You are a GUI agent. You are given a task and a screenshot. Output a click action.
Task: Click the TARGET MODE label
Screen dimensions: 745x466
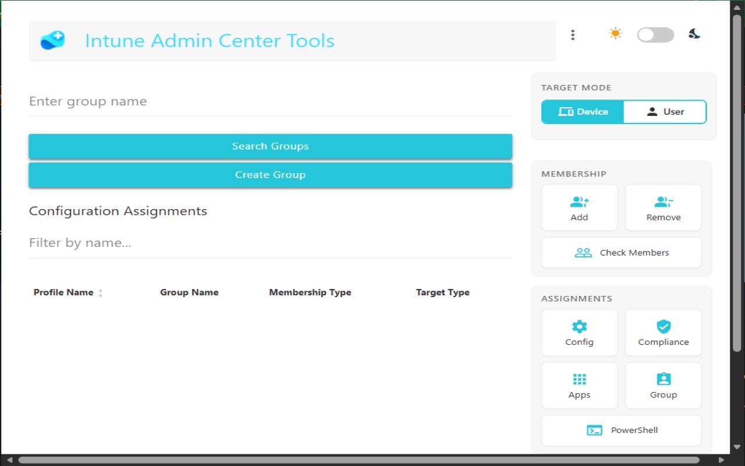coord(576,88)
